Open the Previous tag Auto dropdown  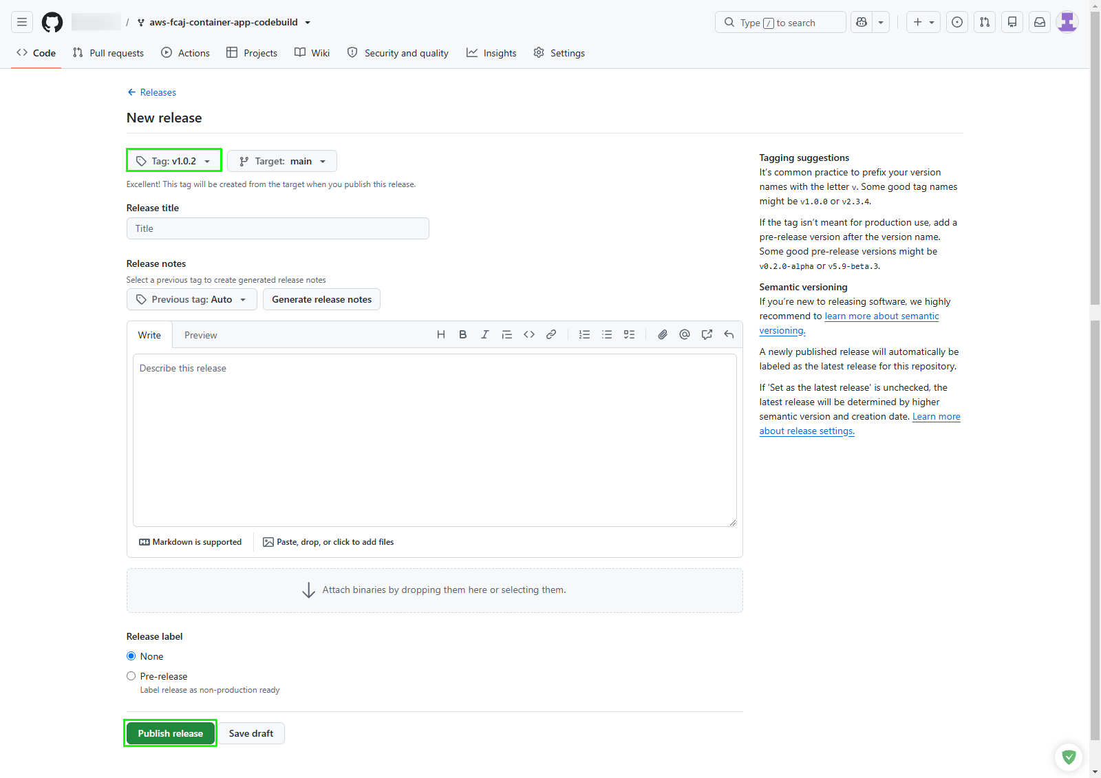pos(192,299)
